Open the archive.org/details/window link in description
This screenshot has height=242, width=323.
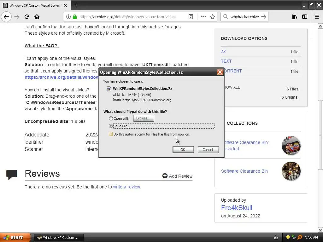click(x=62, y=77)
